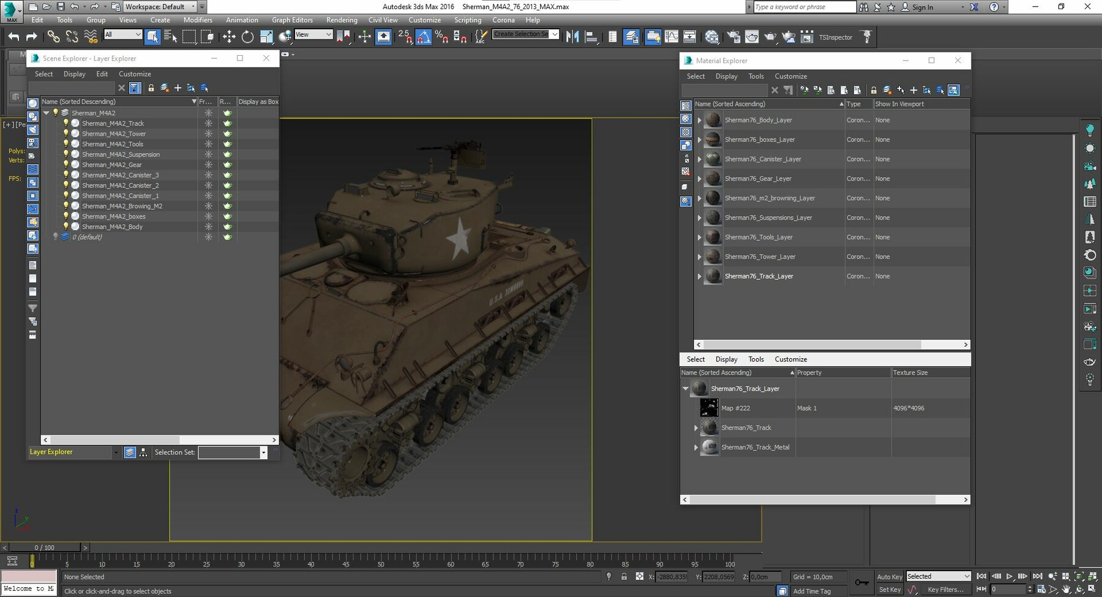Click the Zoom Extents viewport icon
Screen dimensions: 1102x597
1079,577
